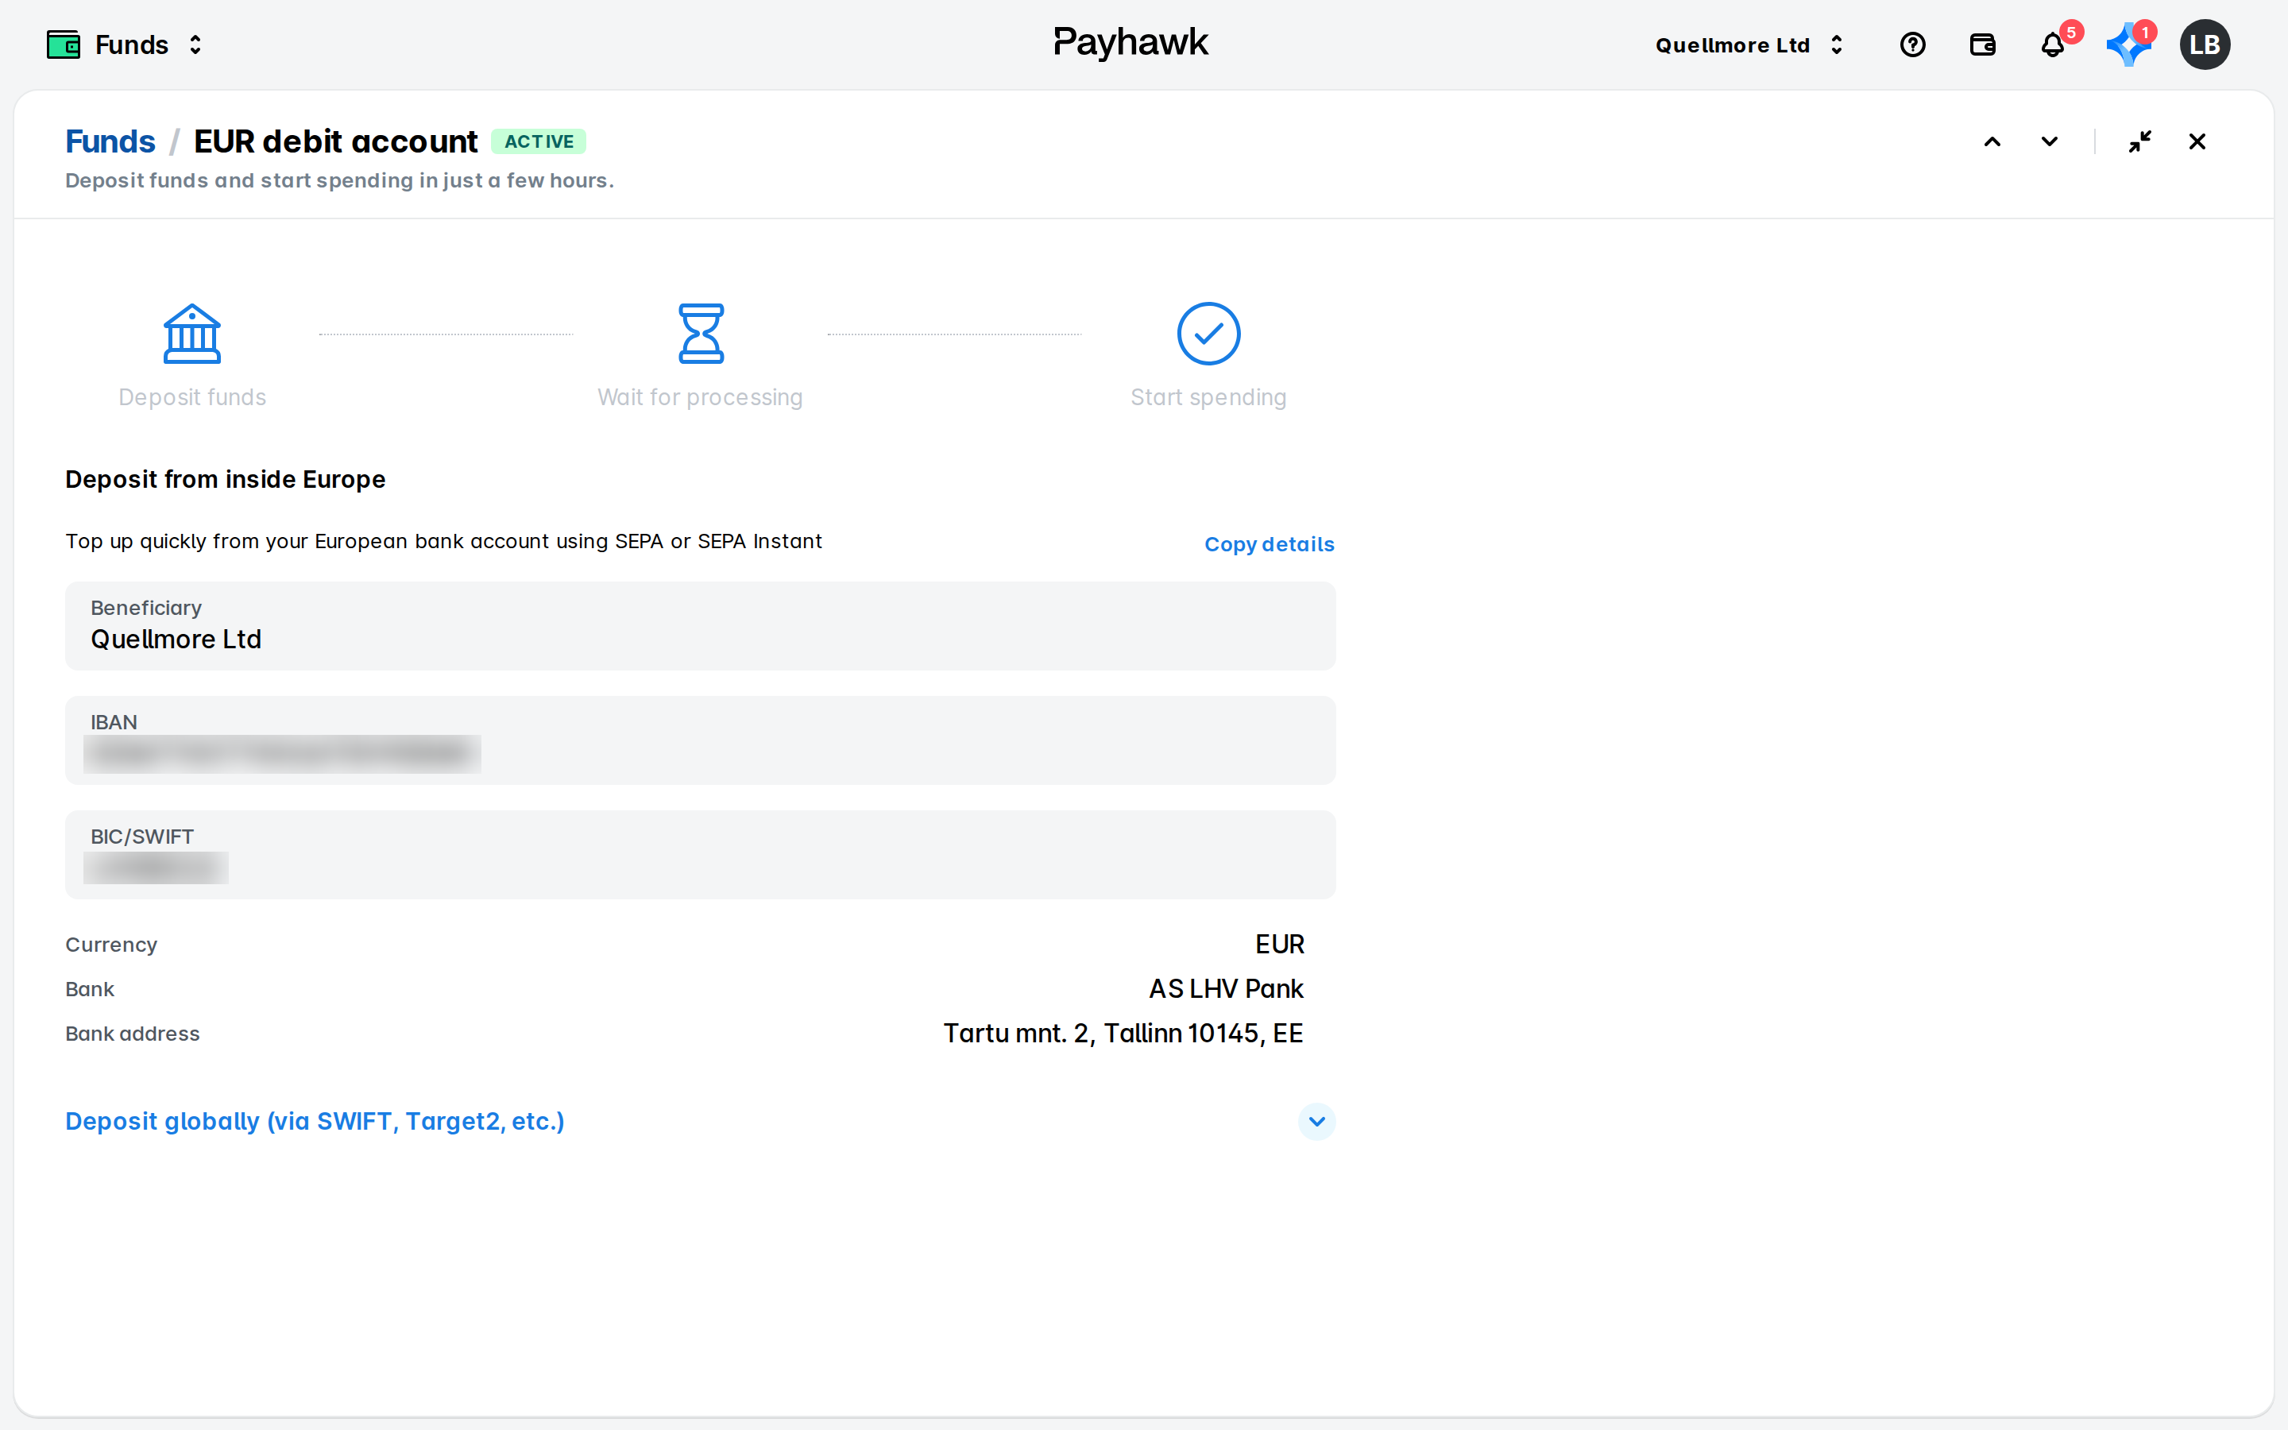2288x1430 pixels.
Task: Click the Deposit globally chevron button
Action: pyautogui.click(x=1316, y=1122)
